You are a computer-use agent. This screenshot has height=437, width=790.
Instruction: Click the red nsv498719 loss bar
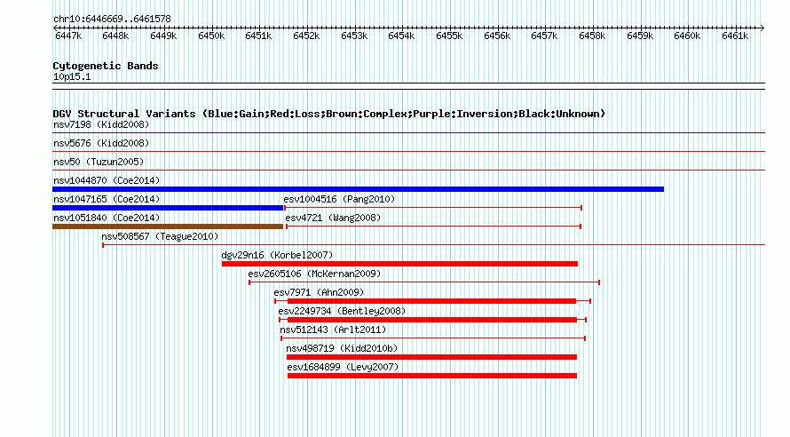(x=431, y=357)
